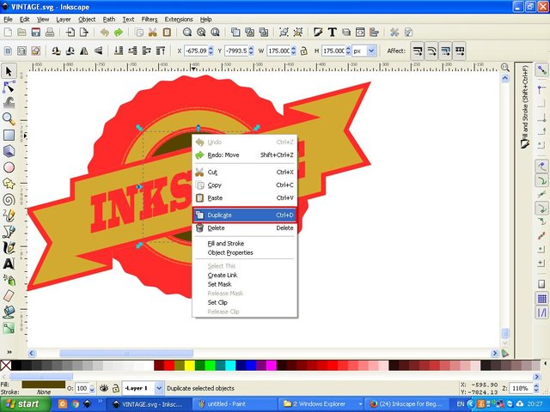
Task: Select the 3D Box tool
Action: coord(9,151)
